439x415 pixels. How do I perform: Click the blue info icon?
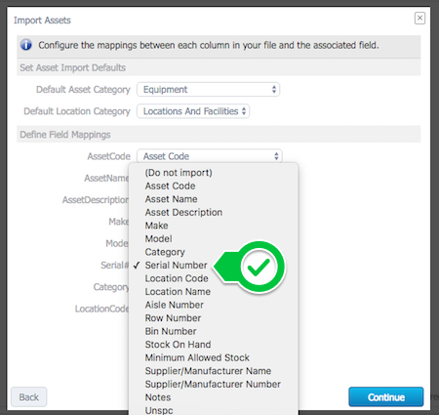26,45
